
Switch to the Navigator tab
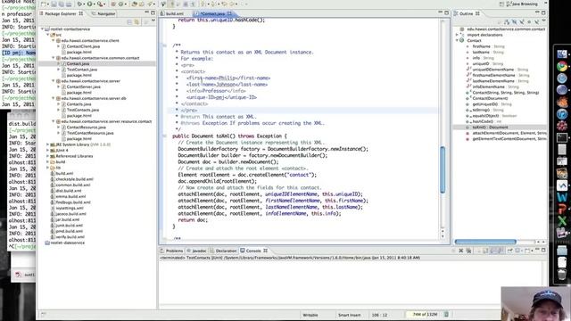coord(103,13)
